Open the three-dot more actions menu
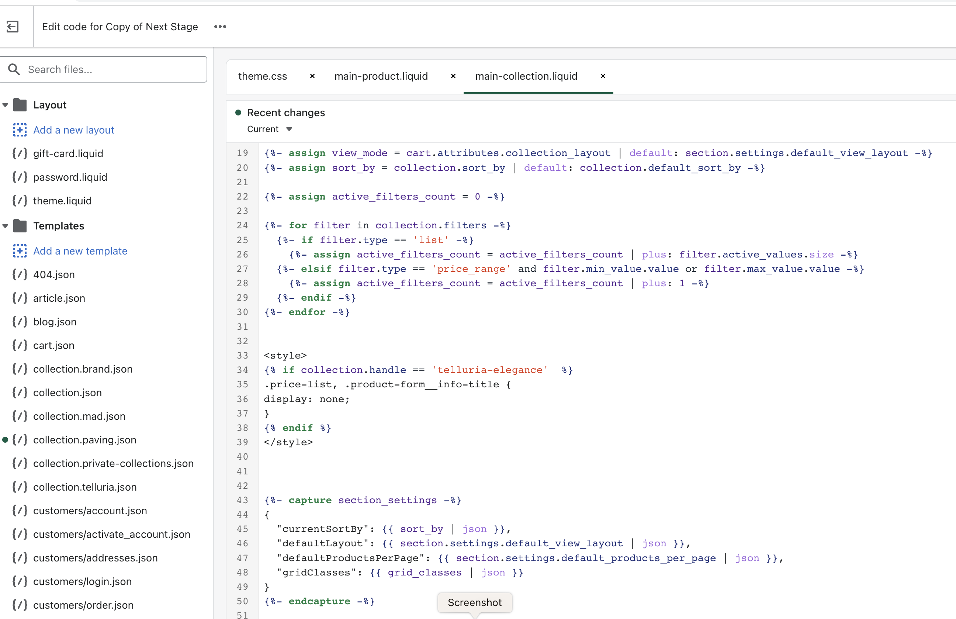 (x=220, y=27)
